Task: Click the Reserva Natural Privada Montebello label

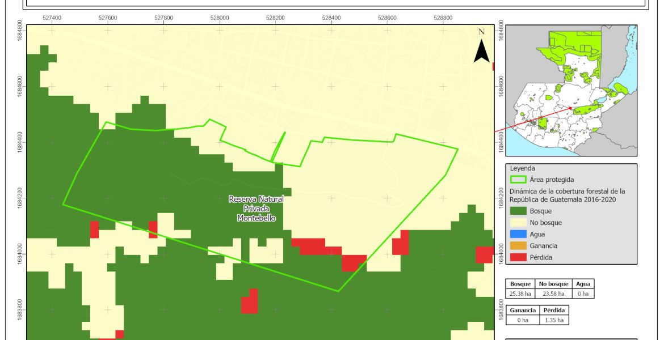Action: pos(256,209)
